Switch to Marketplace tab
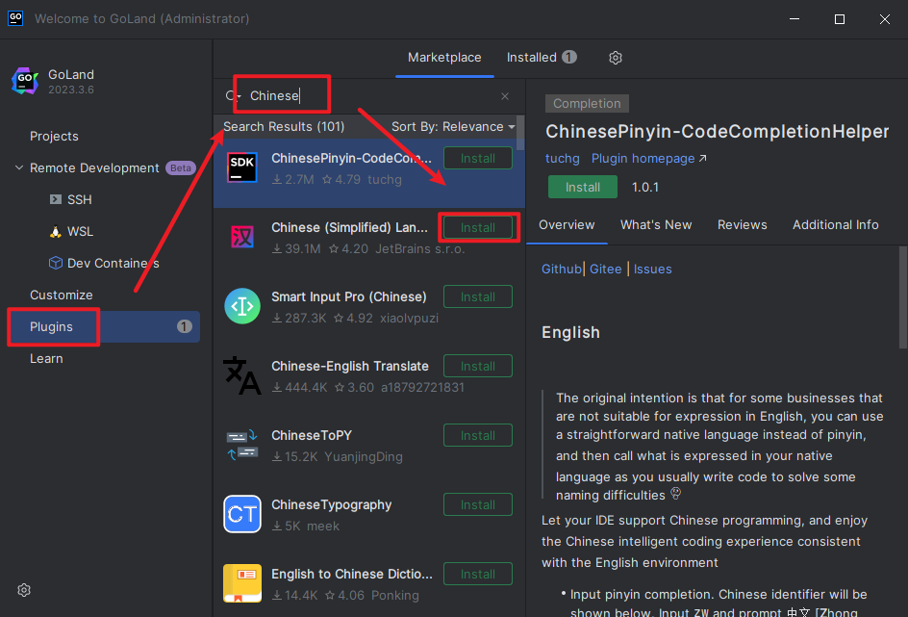 [x=444, y=58]
